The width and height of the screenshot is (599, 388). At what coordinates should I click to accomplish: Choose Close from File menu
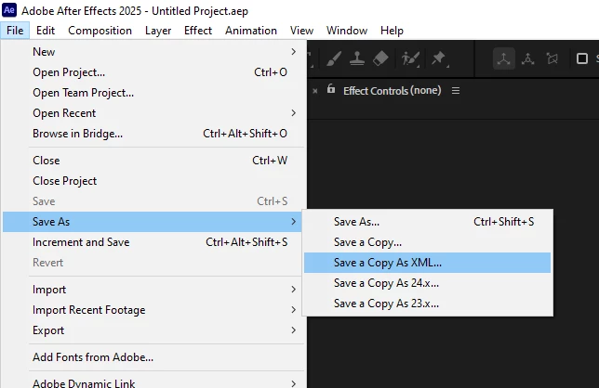tap(152, 161)
